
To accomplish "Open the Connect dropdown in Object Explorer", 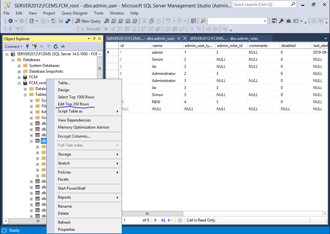I will 13,46.
